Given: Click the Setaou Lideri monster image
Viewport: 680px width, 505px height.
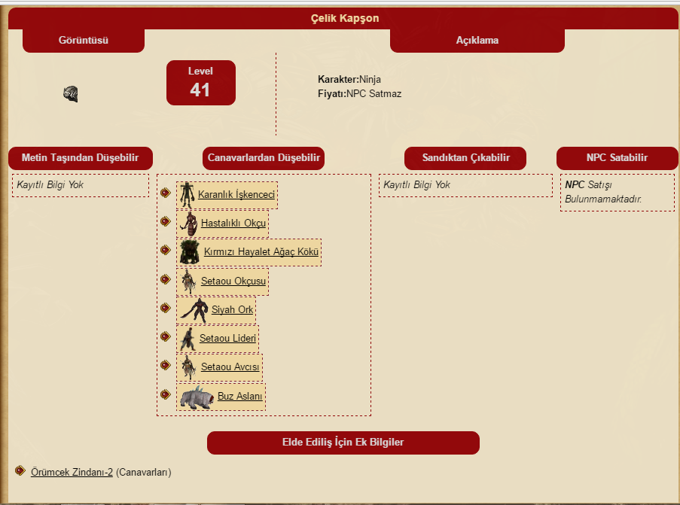Looking at the screenshot, I should click(188, 339).
